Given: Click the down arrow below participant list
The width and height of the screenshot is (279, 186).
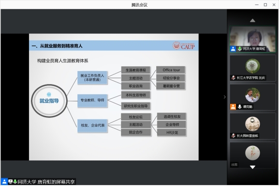Looking at the screenshot, I should coord(252,167).
